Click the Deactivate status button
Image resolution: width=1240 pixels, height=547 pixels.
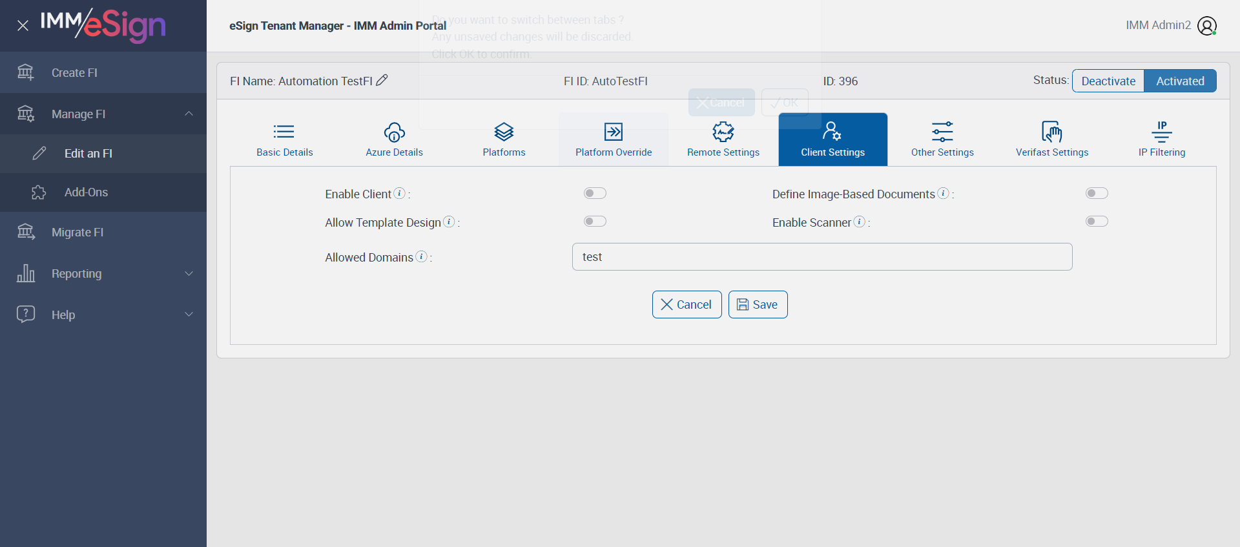[1108, 81]
